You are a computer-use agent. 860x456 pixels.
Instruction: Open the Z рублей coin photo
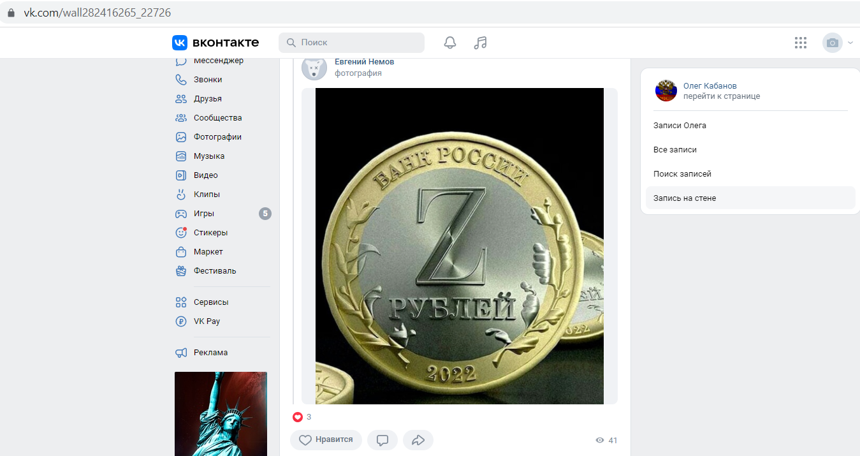(460, 246)
